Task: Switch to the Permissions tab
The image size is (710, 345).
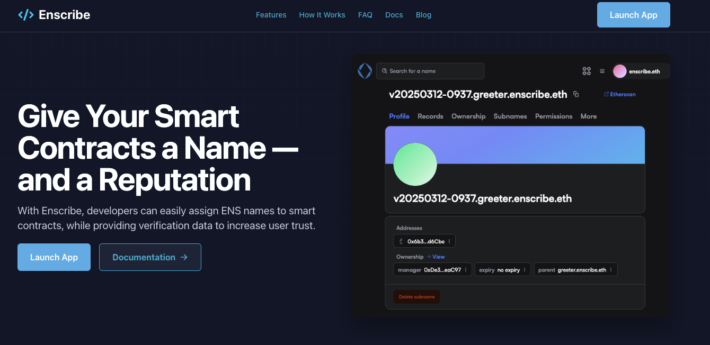Action: tap(554, 116)
